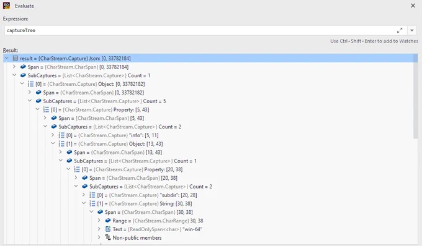This screenshot has width=422, height=246.
Task: Select the "win-64" text value
Action: coord(192,229)
